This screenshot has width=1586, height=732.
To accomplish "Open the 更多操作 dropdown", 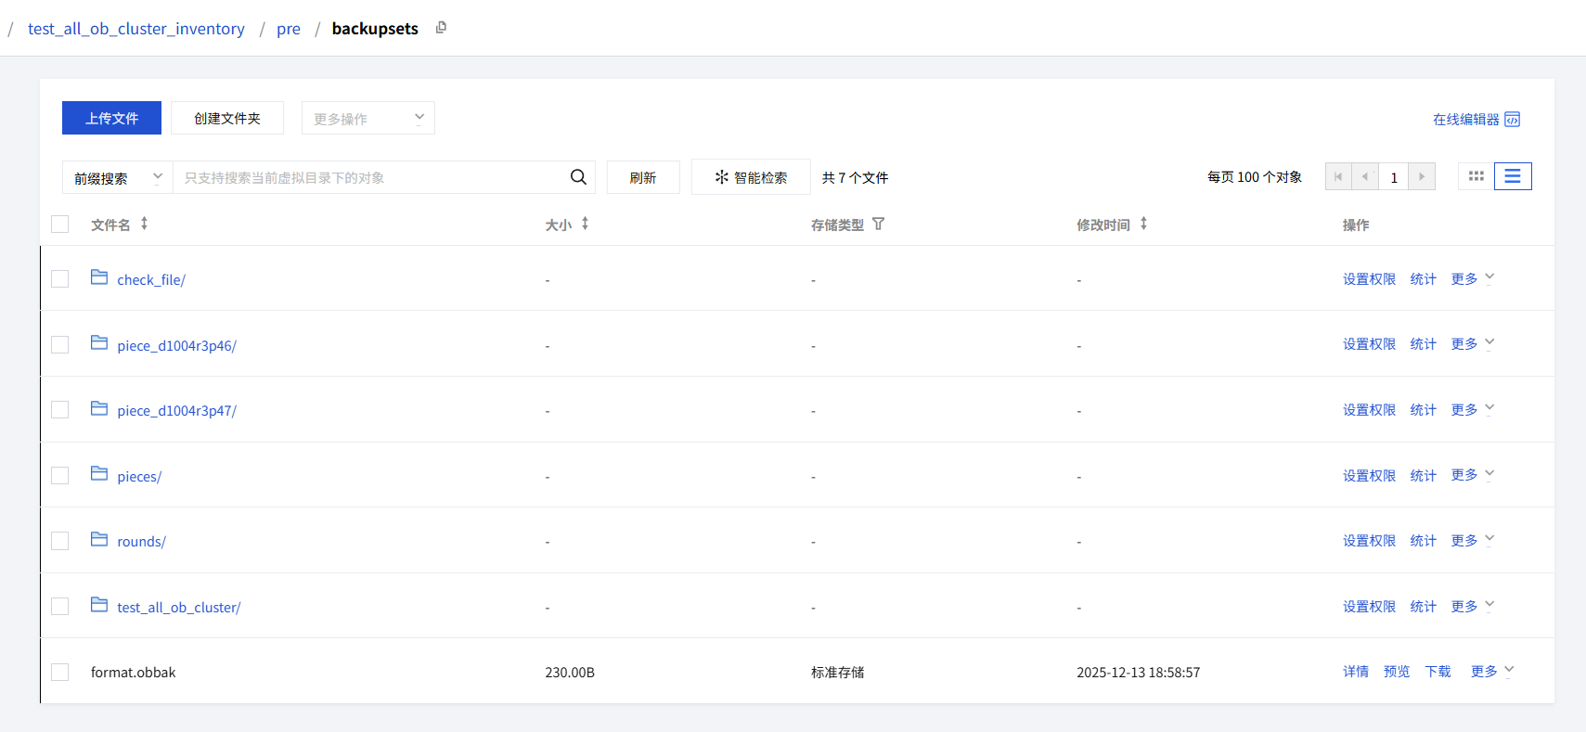I will 367,119.
